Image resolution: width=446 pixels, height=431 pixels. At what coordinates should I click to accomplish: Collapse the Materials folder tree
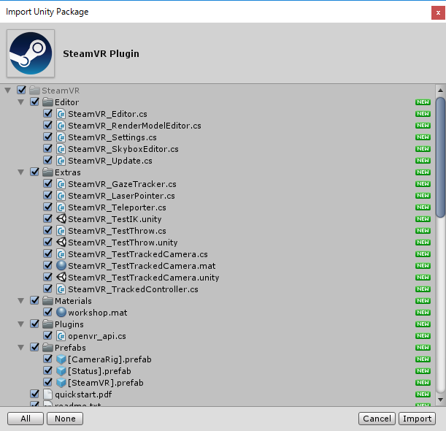[x=20, y=301]
